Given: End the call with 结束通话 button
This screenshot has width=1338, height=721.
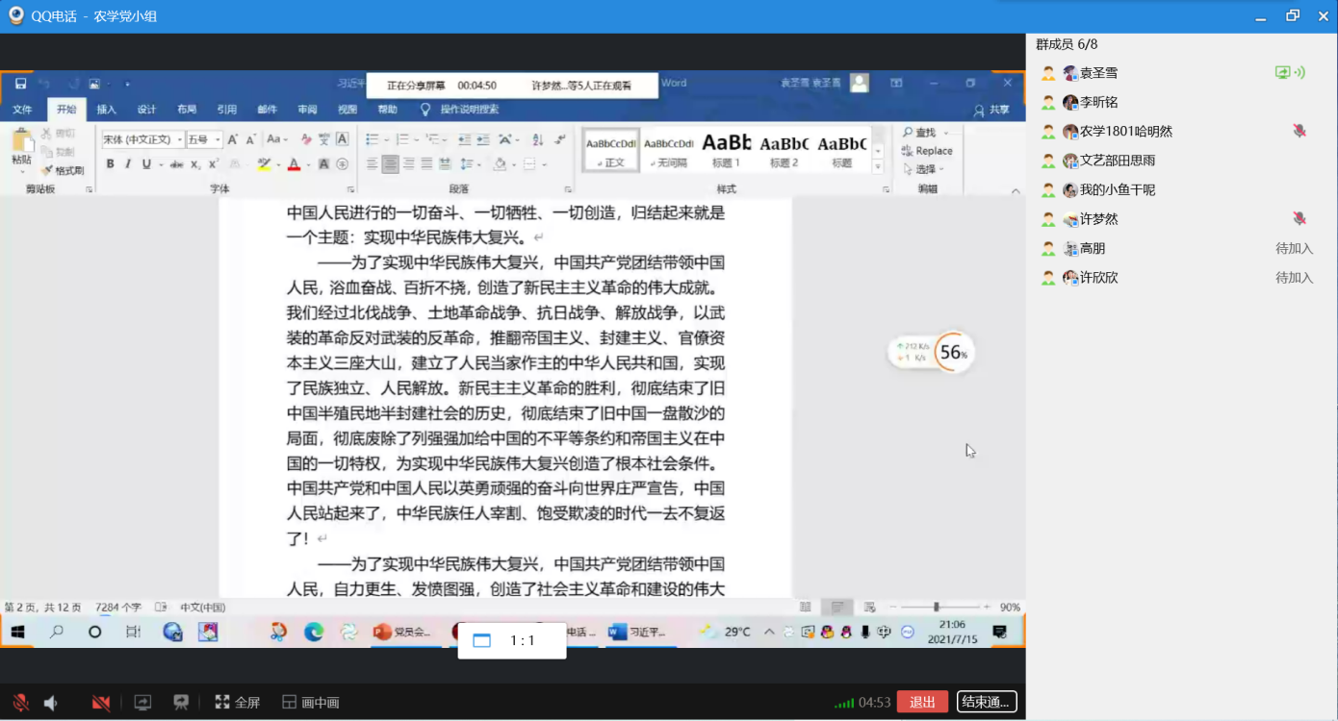Looking at the screenshot, I should pos(987,702).
